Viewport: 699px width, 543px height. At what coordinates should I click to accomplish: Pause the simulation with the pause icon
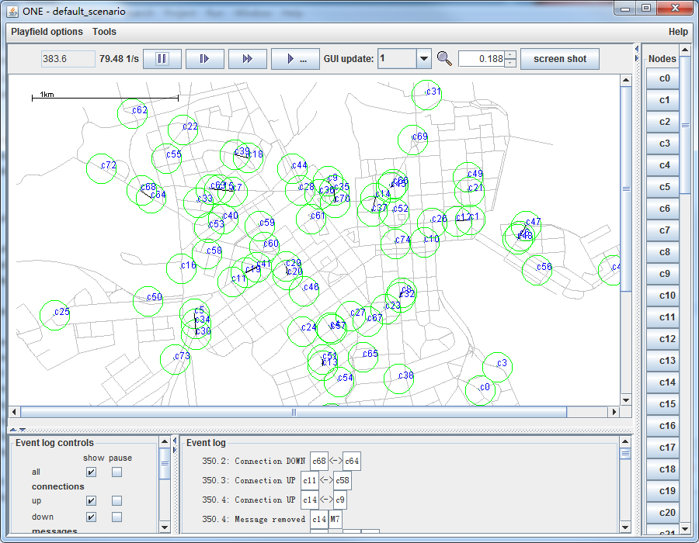162,59
